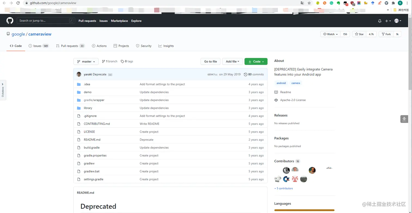Screen dimensions: 412x213
Task: Open the CONTRIBUTING.md file
Action: 97,124
